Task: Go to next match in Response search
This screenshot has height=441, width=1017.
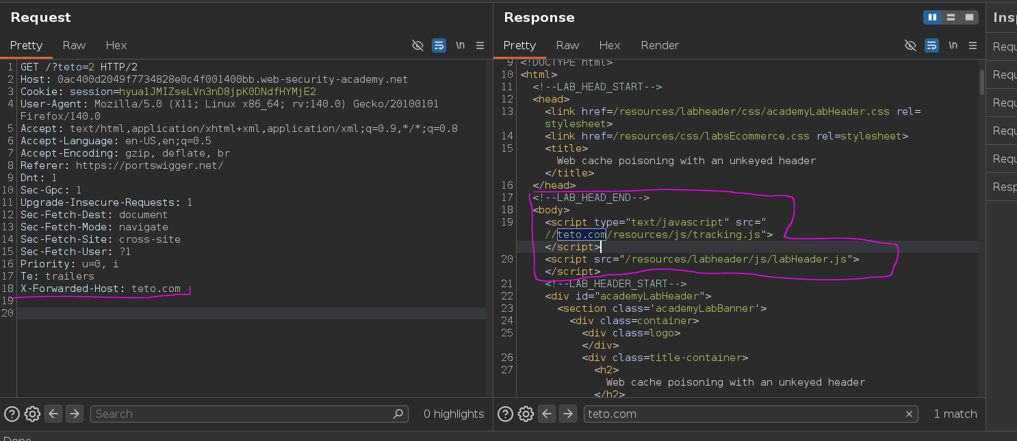Action: 567,414
